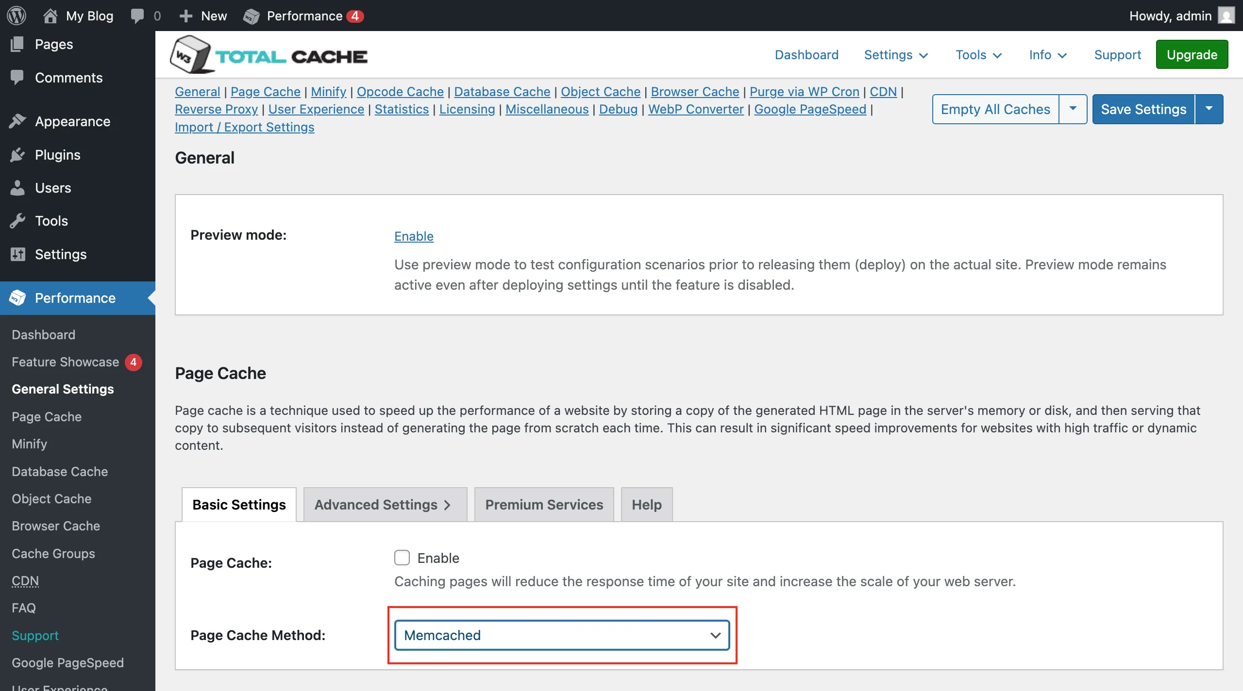Open the comments bubble icon in the admin bar
1243x691 pixels.
tap(137, 16)
